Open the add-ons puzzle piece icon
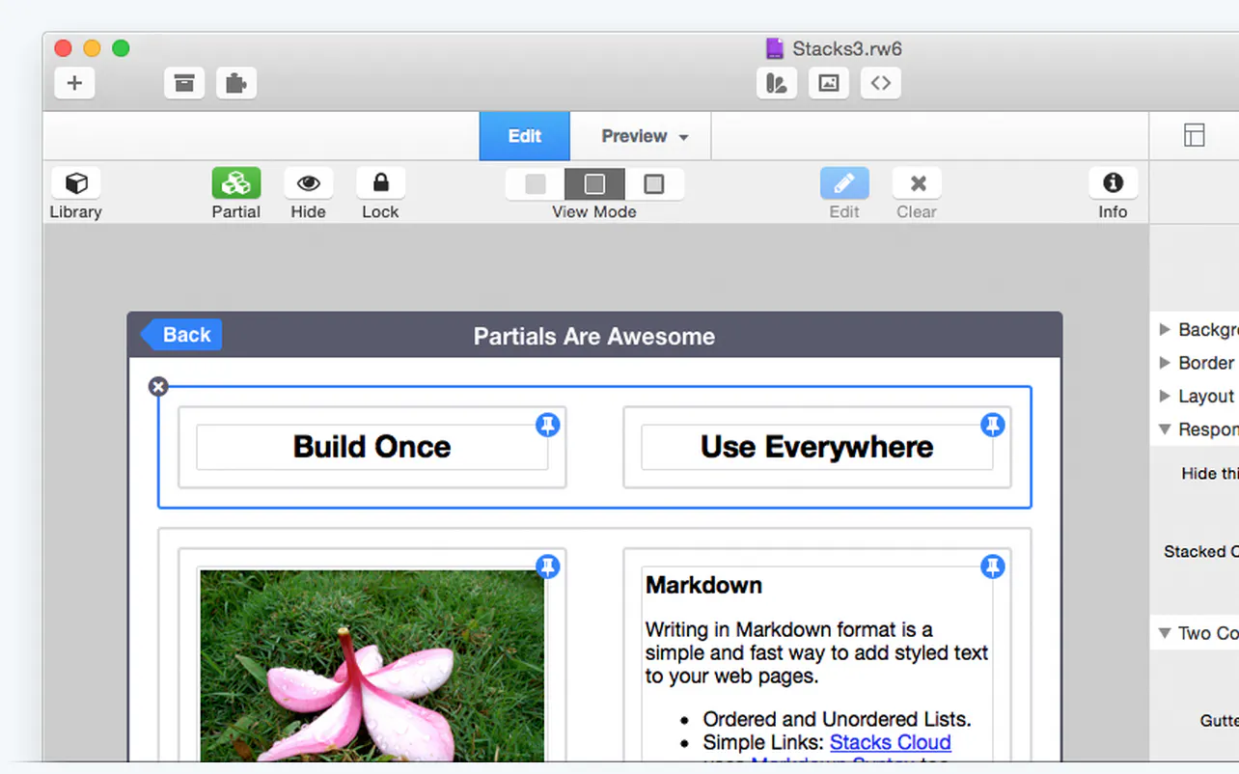The height and width of the screenshot is (774, 1239). click(x=236, y=83)
